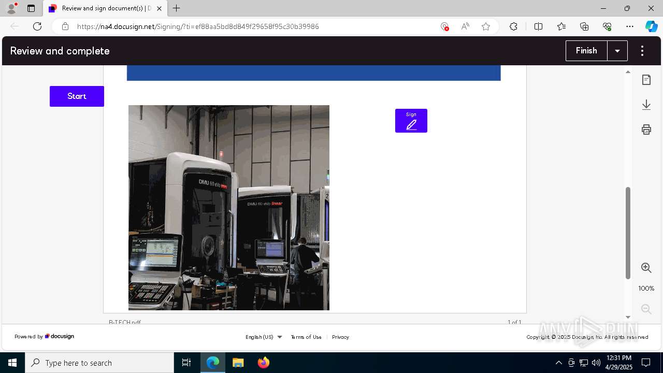Open Task View on taskbar
This screenshot has height=373, width=663.
pos(186,363)
